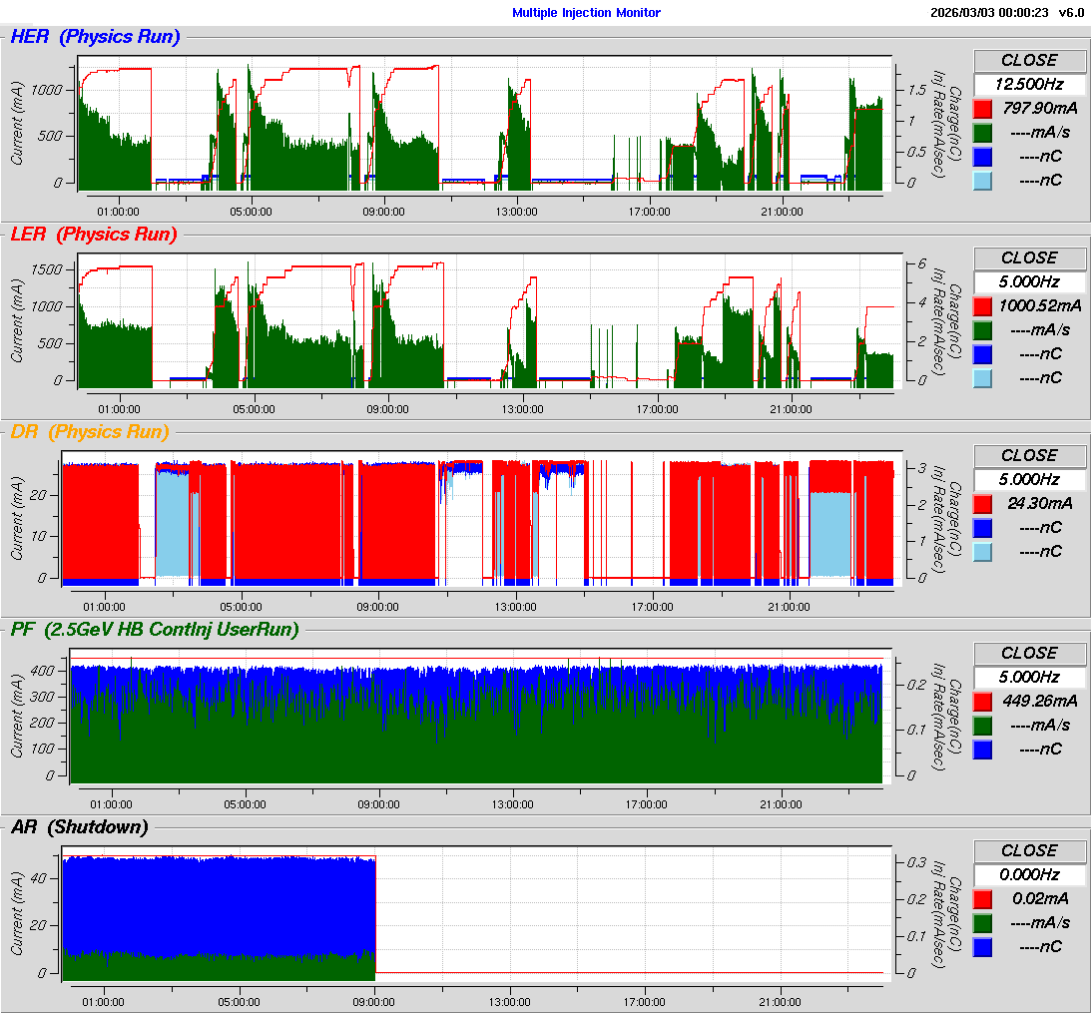This screenshot has width=1091, height=1013.
Task: Click the Multiple Injection Monitor title
Action: coord(586,13)
